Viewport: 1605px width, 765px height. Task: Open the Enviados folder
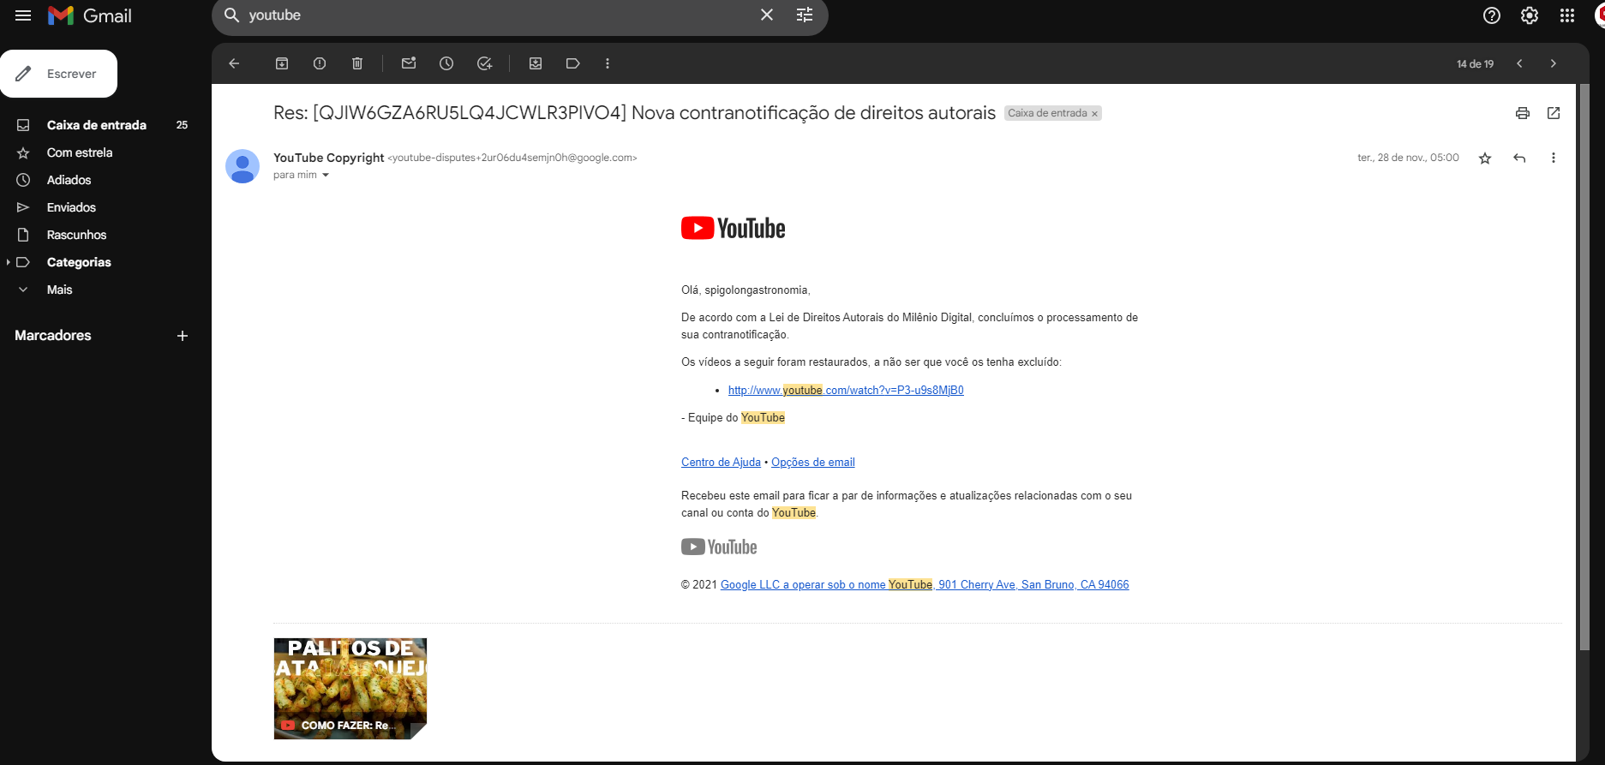(71, 207)
